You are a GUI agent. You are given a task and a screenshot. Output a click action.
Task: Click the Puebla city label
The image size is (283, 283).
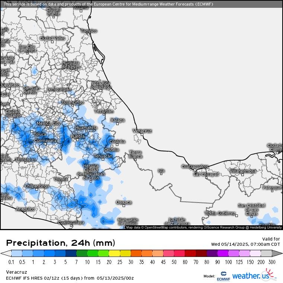[78, 137]
